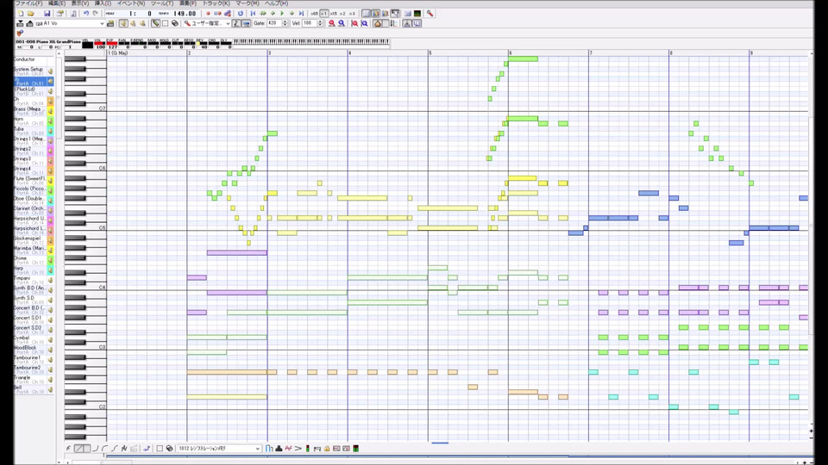Select the Oboe track

(34, 200)
